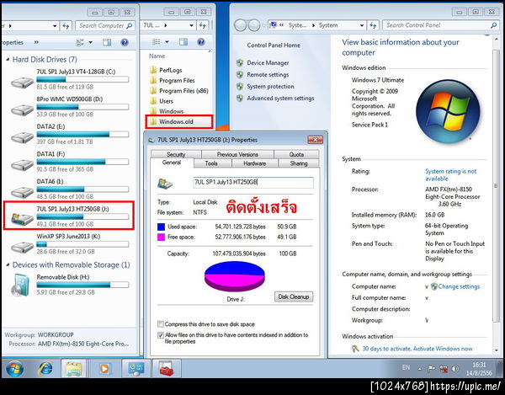Image resolution: width=505 pixels, height=395 pixels.
Task: Open System protection link
Action: click(x=270, y=87)
